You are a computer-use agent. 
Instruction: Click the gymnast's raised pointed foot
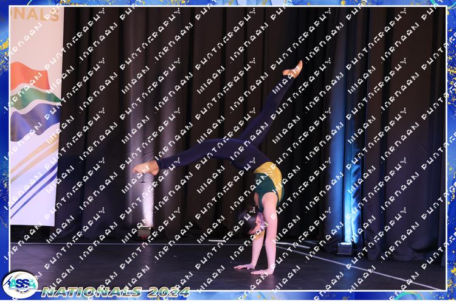(293, 69)
